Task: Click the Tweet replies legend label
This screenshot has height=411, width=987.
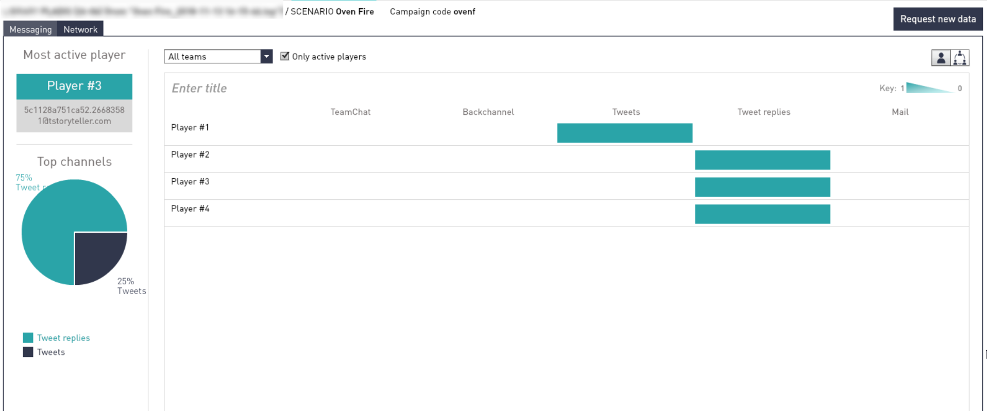Action: (x=63, y=338)
